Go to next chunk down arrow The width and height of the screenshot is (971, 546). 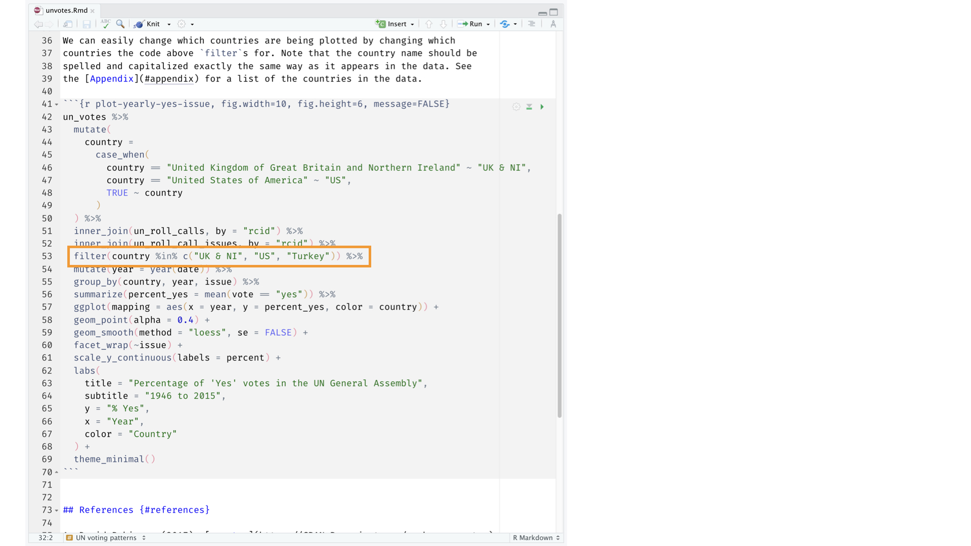point(443,24)
